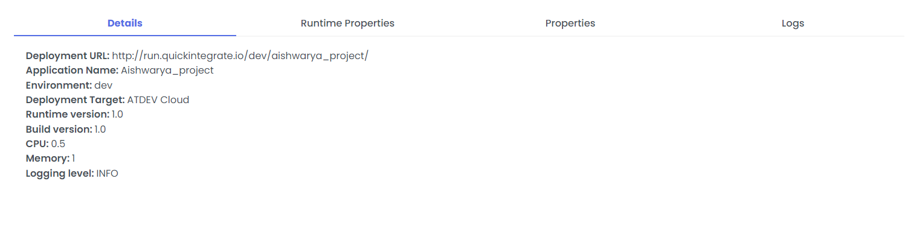Click the Application Name label
908x234 pixels.
[72, 70]
